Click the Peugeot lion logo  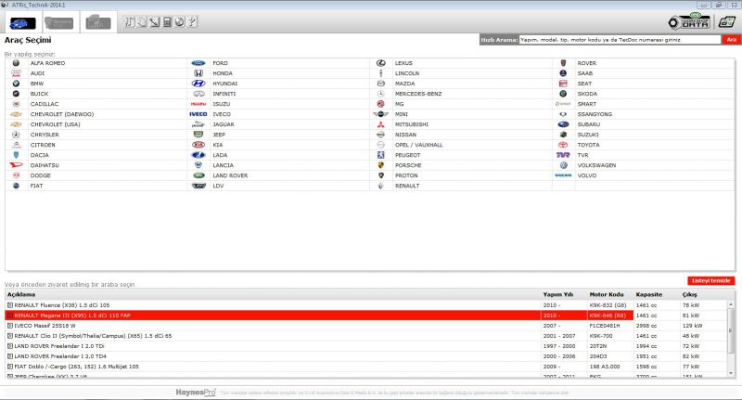tap(381, 155)
